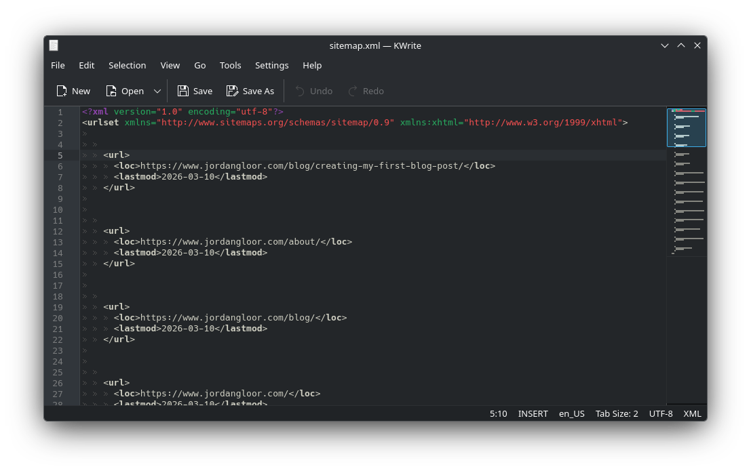Click the lastmod date on line 14
The height and width of the screenshot is (473, 751).
pos(188,253)
